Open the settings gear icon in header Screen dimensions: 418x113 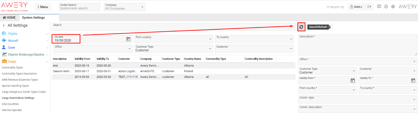(x=393, y=6)
